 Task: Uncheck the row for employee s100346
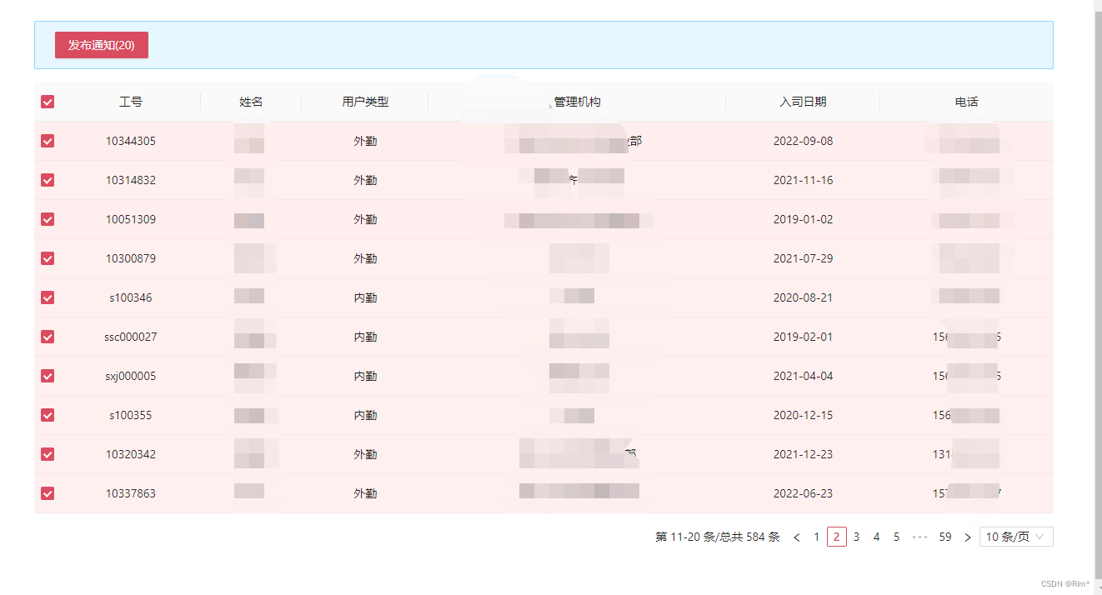[48, 297]
